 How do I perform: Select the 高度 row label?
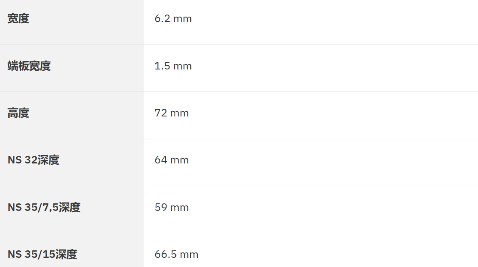click(18, 113)
